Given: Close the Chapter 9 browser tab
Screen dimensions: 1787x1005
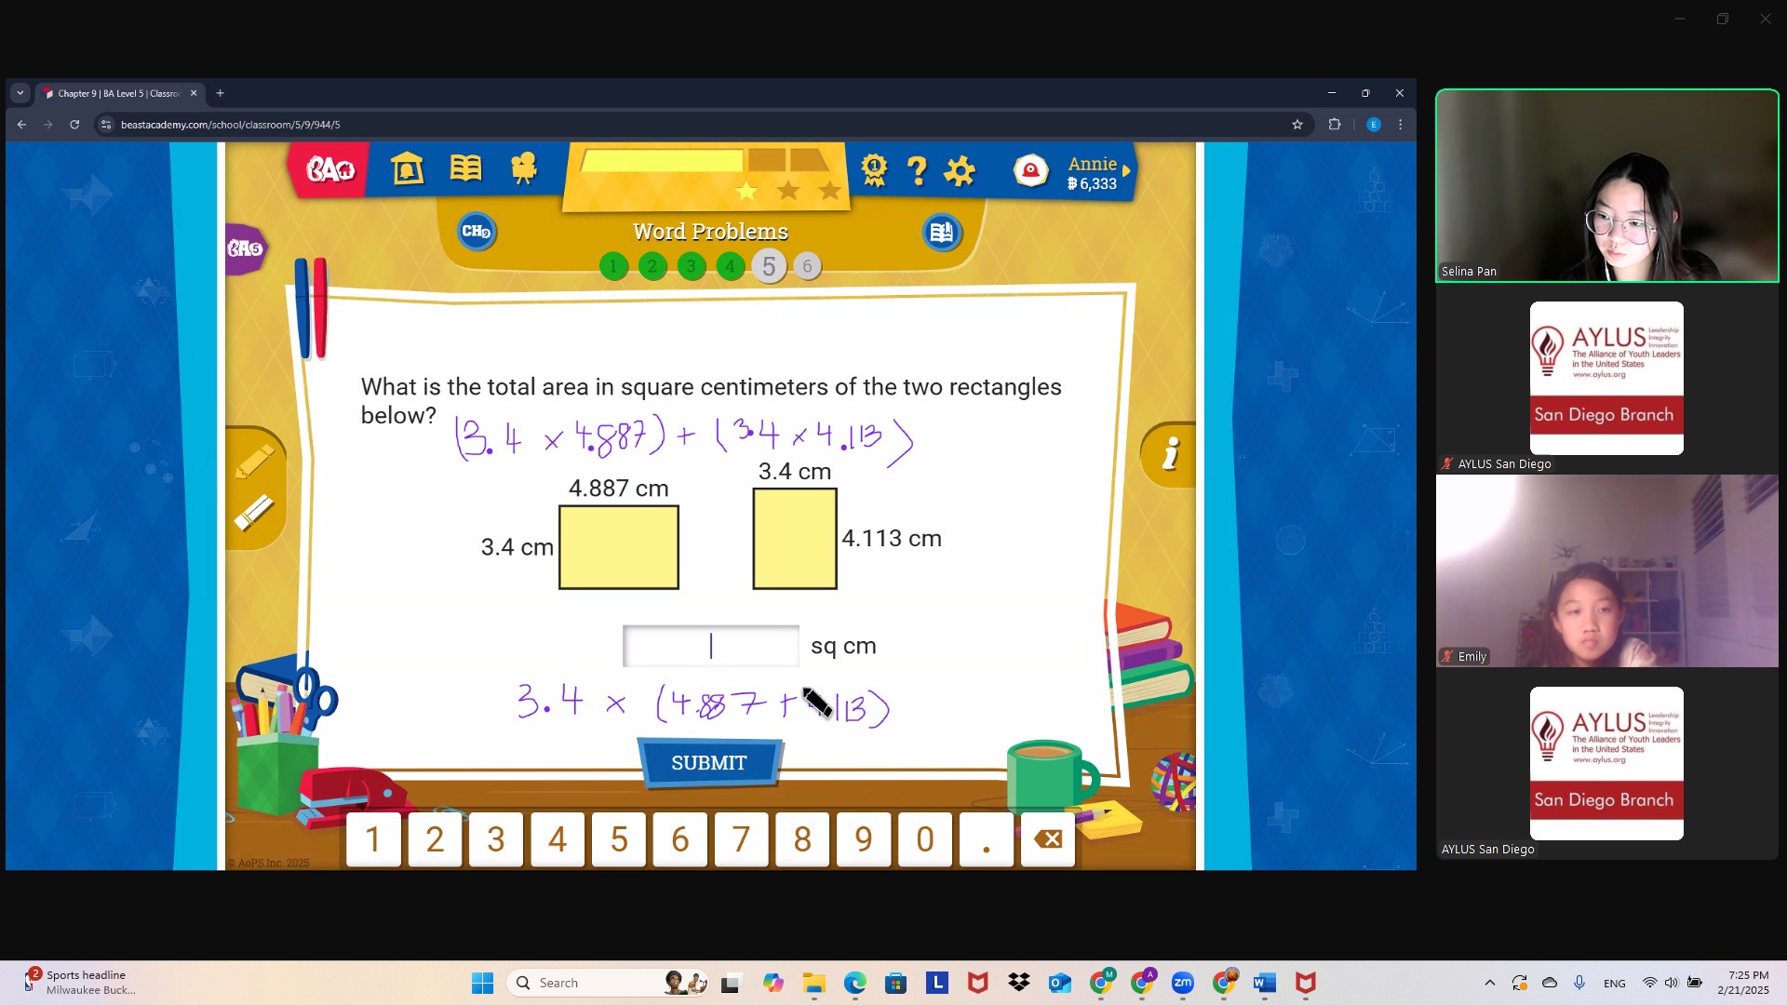Looking at the screenshot, I should pos(194,93).
